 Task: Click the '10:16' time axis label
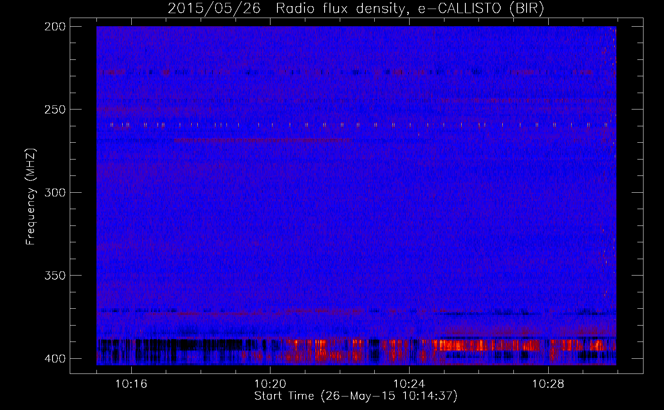tap(131, 384)
